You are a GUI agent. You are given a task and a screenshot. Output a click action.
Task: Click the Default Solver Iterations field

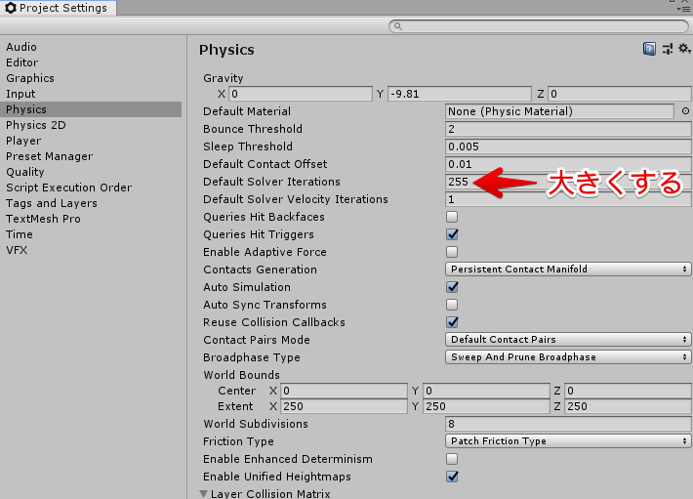[x=568, y=182]
